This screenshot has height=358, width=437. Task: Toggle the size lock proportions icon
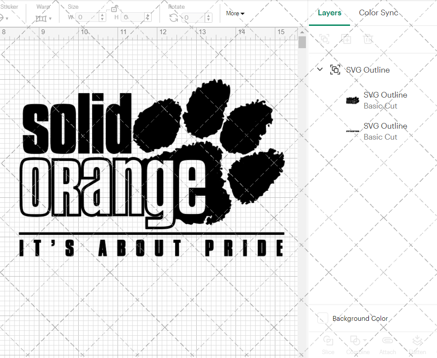coord(114,9)
